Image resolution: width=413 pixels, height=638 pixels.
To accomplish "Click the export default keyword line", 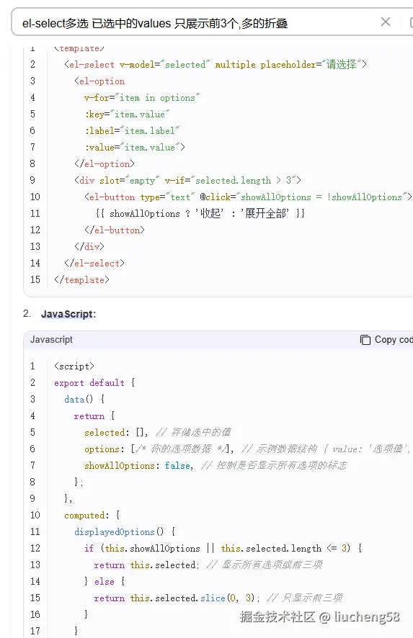I will pos(94,383).
